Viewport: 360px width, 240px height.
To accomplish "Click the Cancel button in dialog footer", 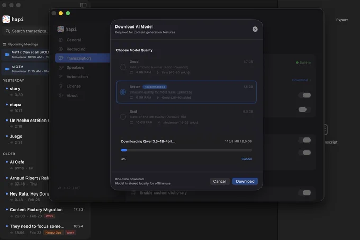I will coord(220,181).
